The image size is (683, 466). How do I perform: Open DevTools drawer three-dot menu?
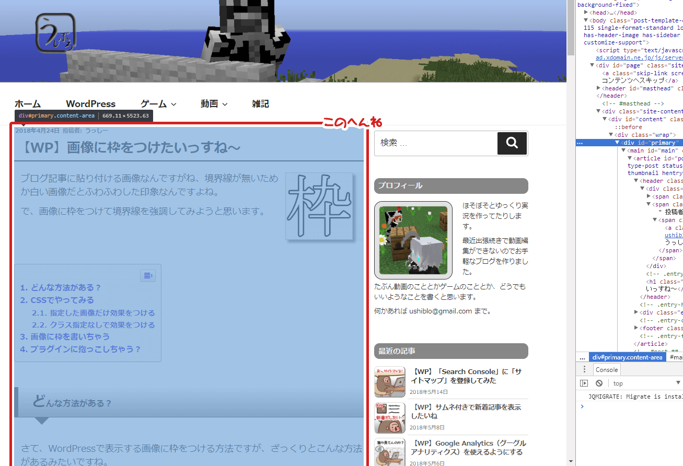coord(584,369)
